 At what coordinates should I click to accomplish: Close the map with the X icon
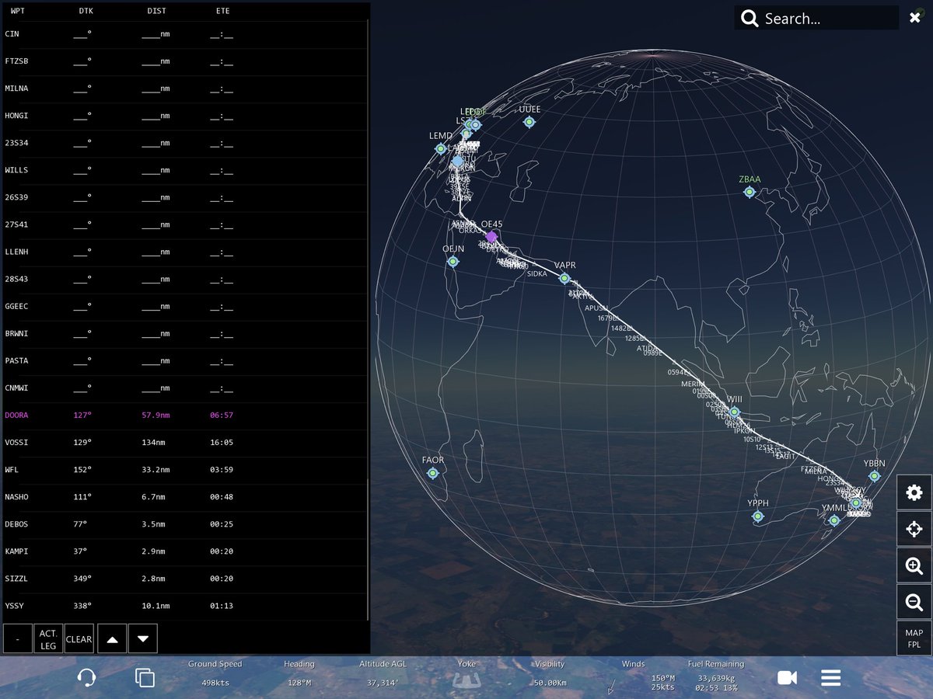914,18
